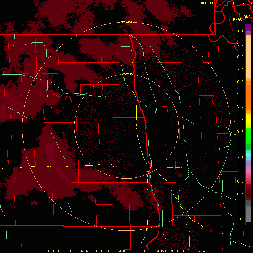The height and width of the screenshot is (253, 253).
Task: Click the TH threshold label
Action: 241,219
